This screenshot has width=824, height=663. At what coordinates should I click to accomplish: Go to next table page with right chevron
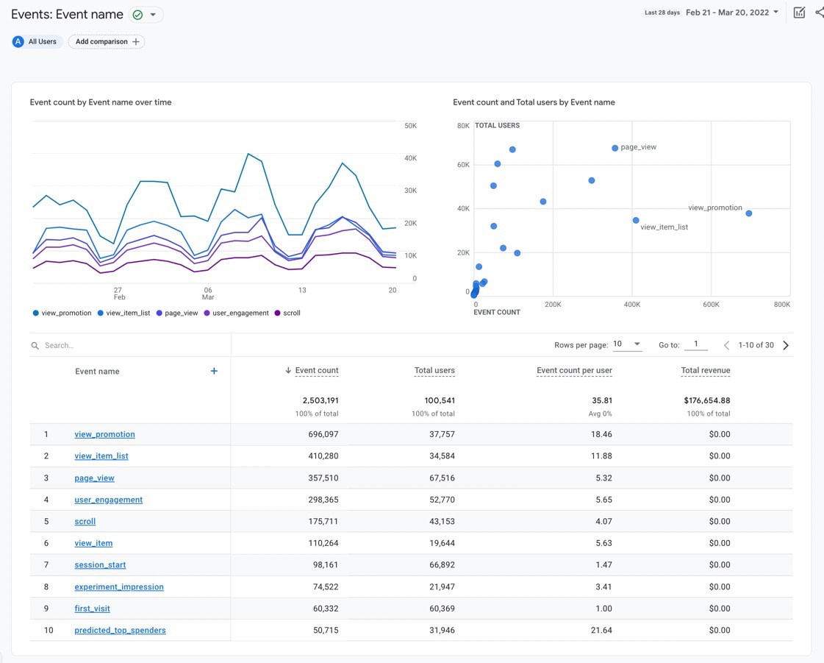[x=786, y=344]
